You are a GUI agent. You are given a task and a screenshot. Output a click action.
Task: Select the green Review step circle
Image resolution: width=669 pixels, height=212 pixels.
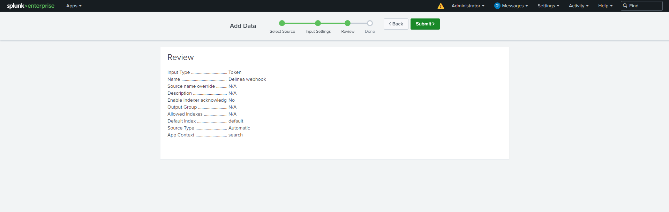click(347, 23)
